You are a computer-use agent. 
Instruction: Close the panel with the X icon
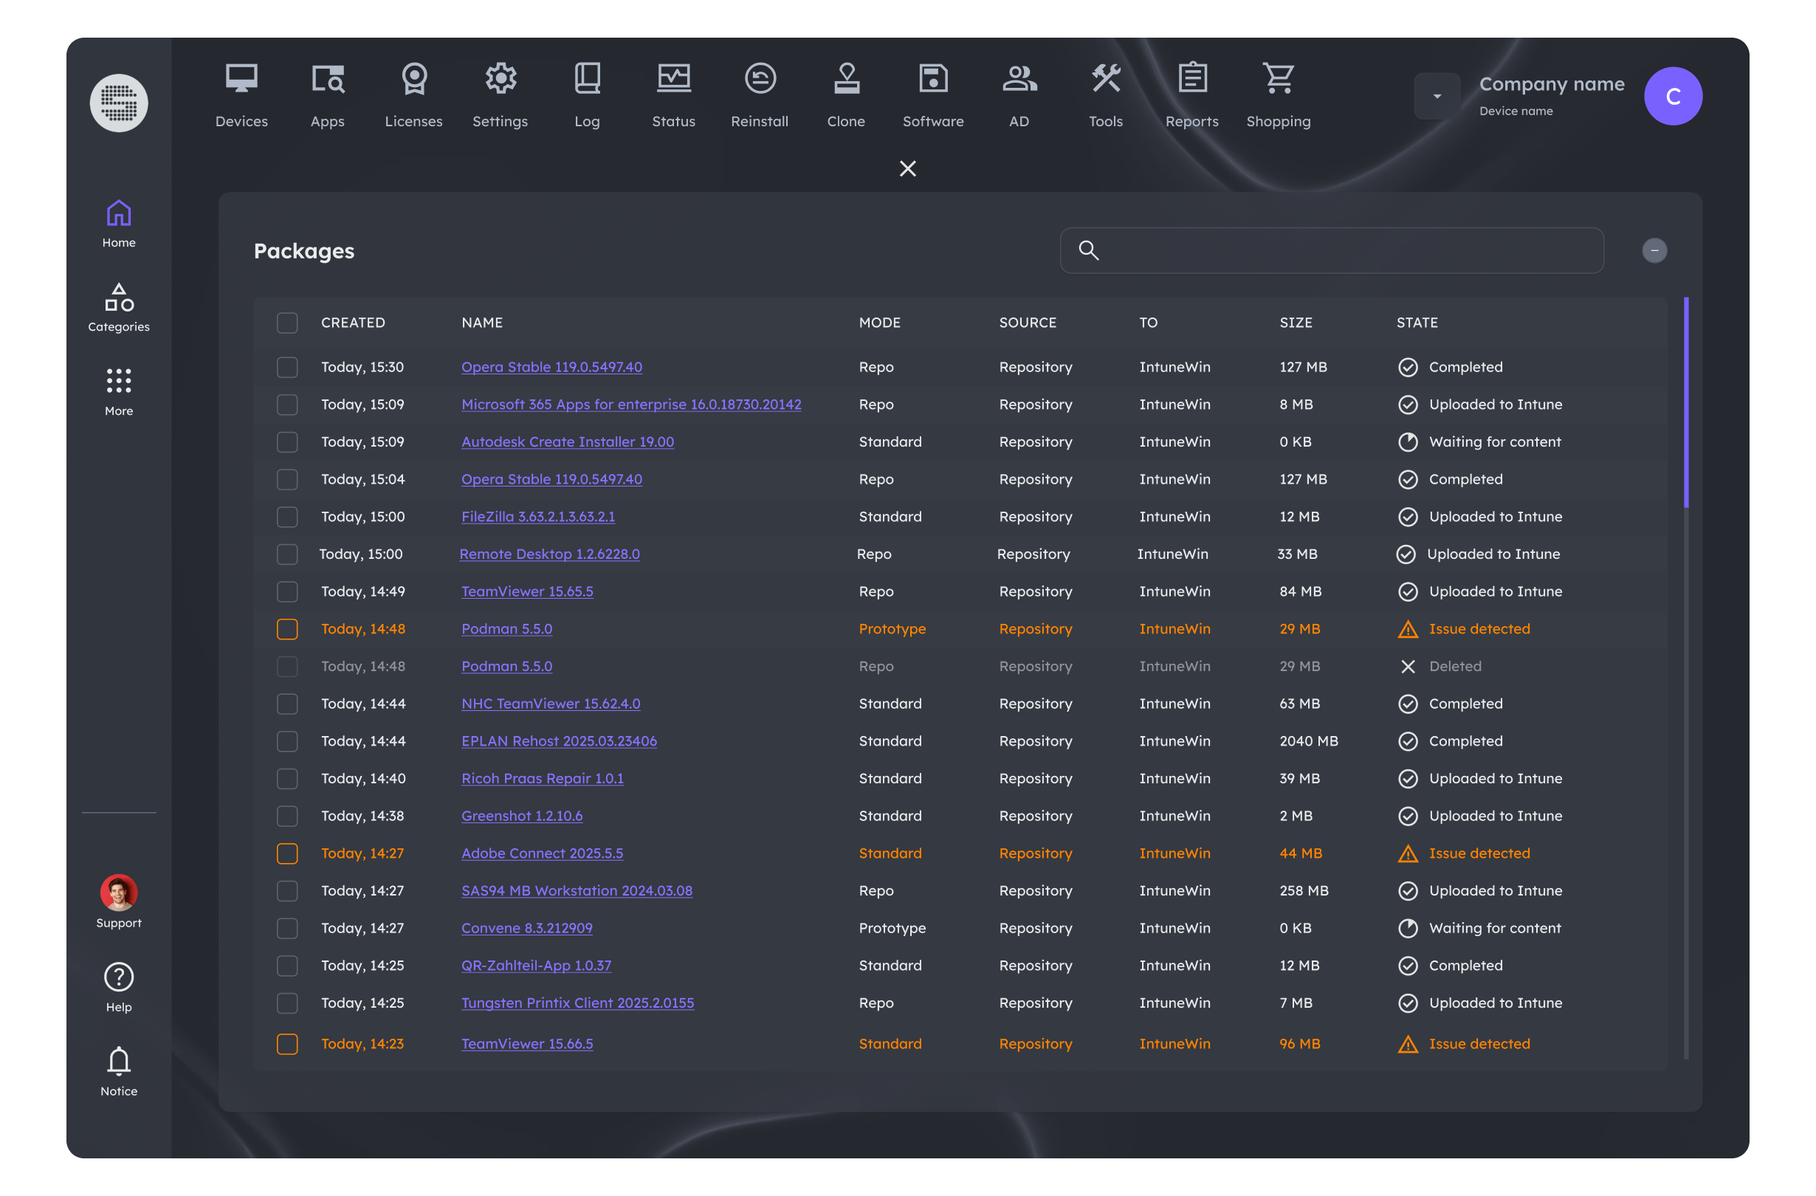click(907, 168)
